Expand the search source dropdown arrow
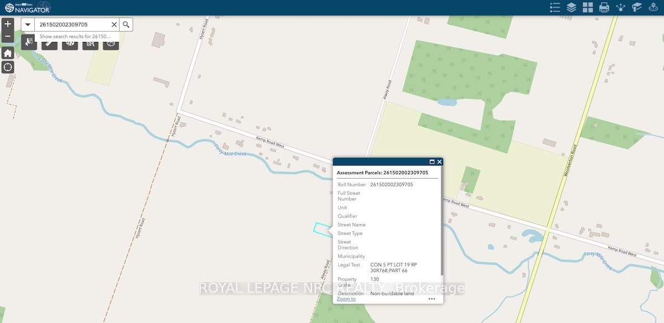Image resolution: width=664 pixels, height=323 pixels. 28,24
